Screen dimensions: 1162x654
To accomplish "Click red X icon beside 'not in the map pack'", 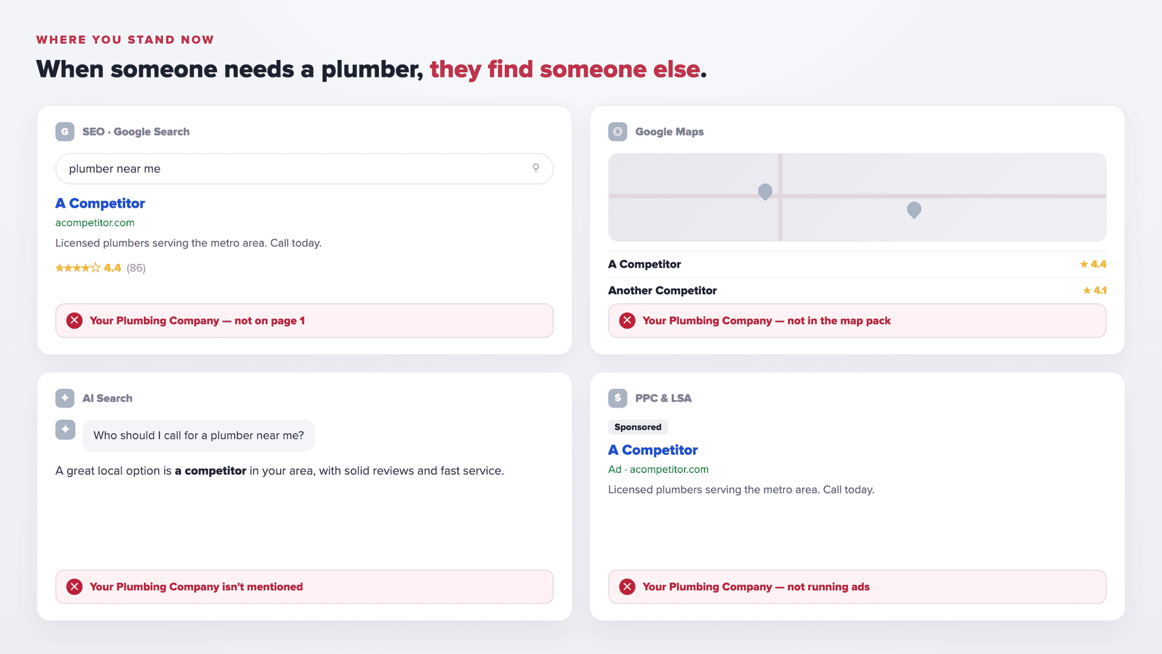I will tap(627, 320).
